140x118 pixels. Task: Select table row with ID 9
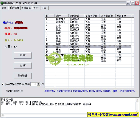coord(88,41)
